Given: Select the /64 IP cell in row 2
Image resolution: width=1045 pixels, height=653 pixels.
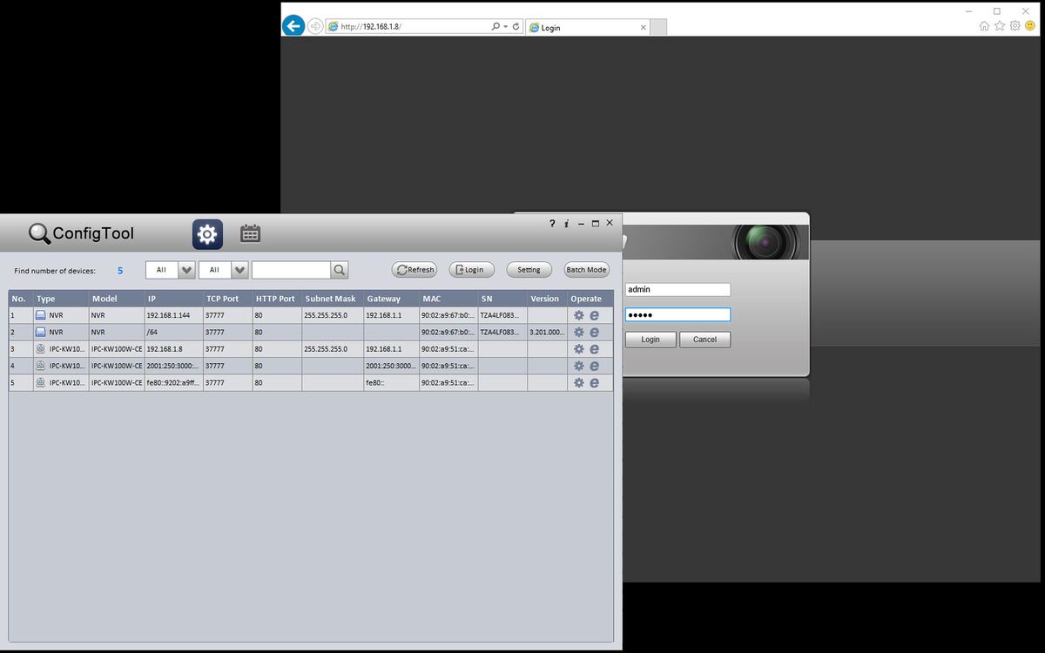Looking at the screenshot, I should click(x=173, y=332).
